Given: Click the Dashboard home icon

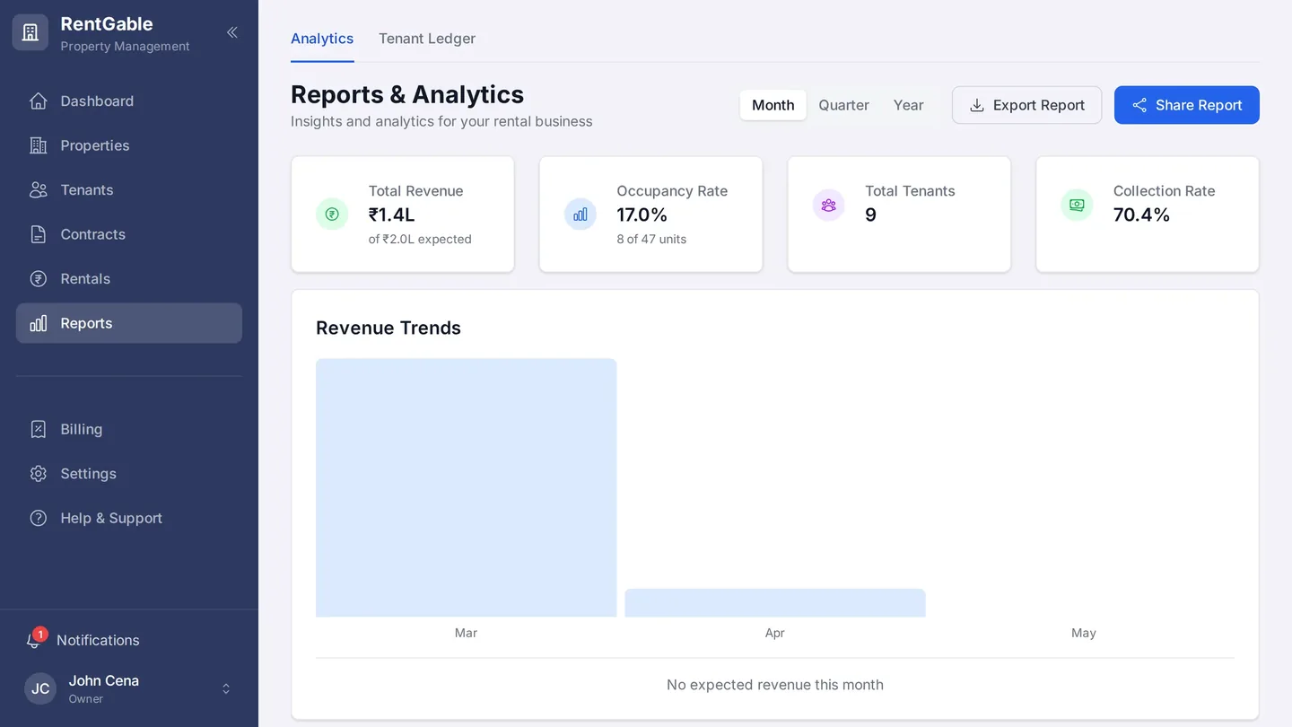Looking at the screenshot, I should pyautogui.click(x=38, y=101).
